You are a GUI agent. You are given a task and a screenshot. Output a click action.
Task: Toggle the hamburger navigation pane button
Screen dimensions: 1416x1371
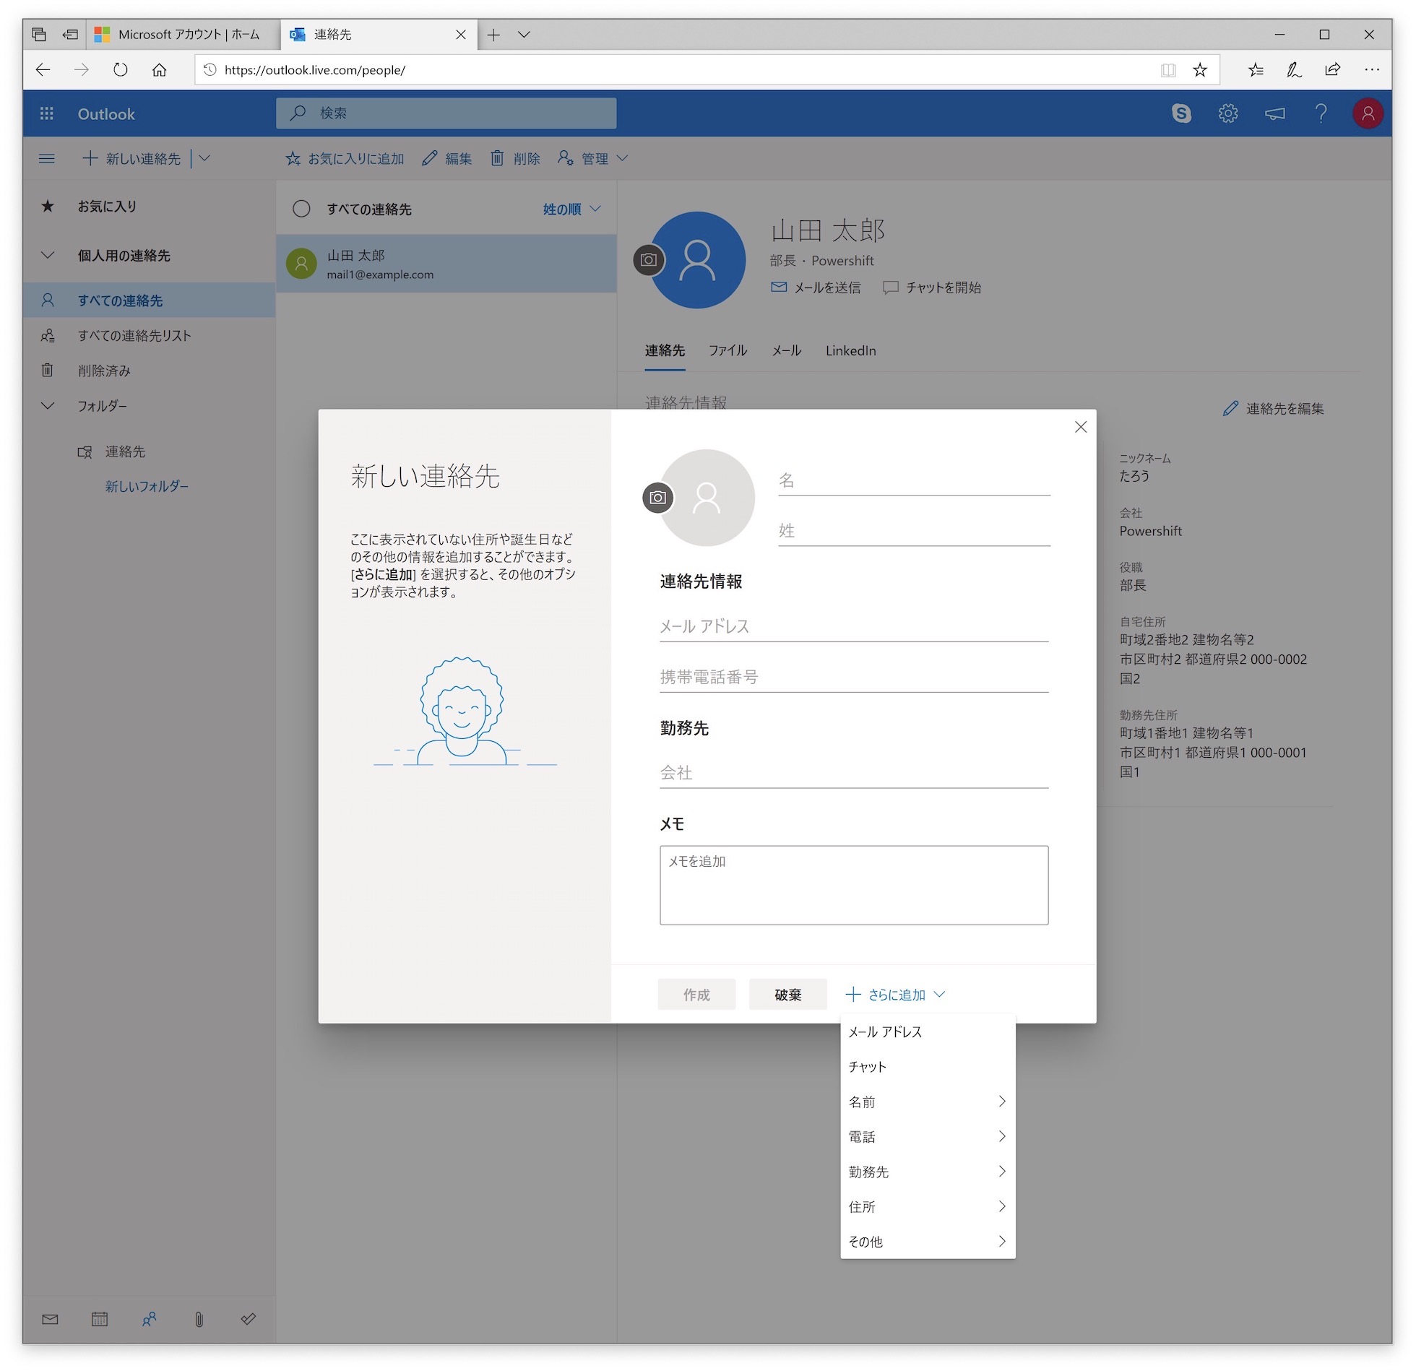coord(47,158)
